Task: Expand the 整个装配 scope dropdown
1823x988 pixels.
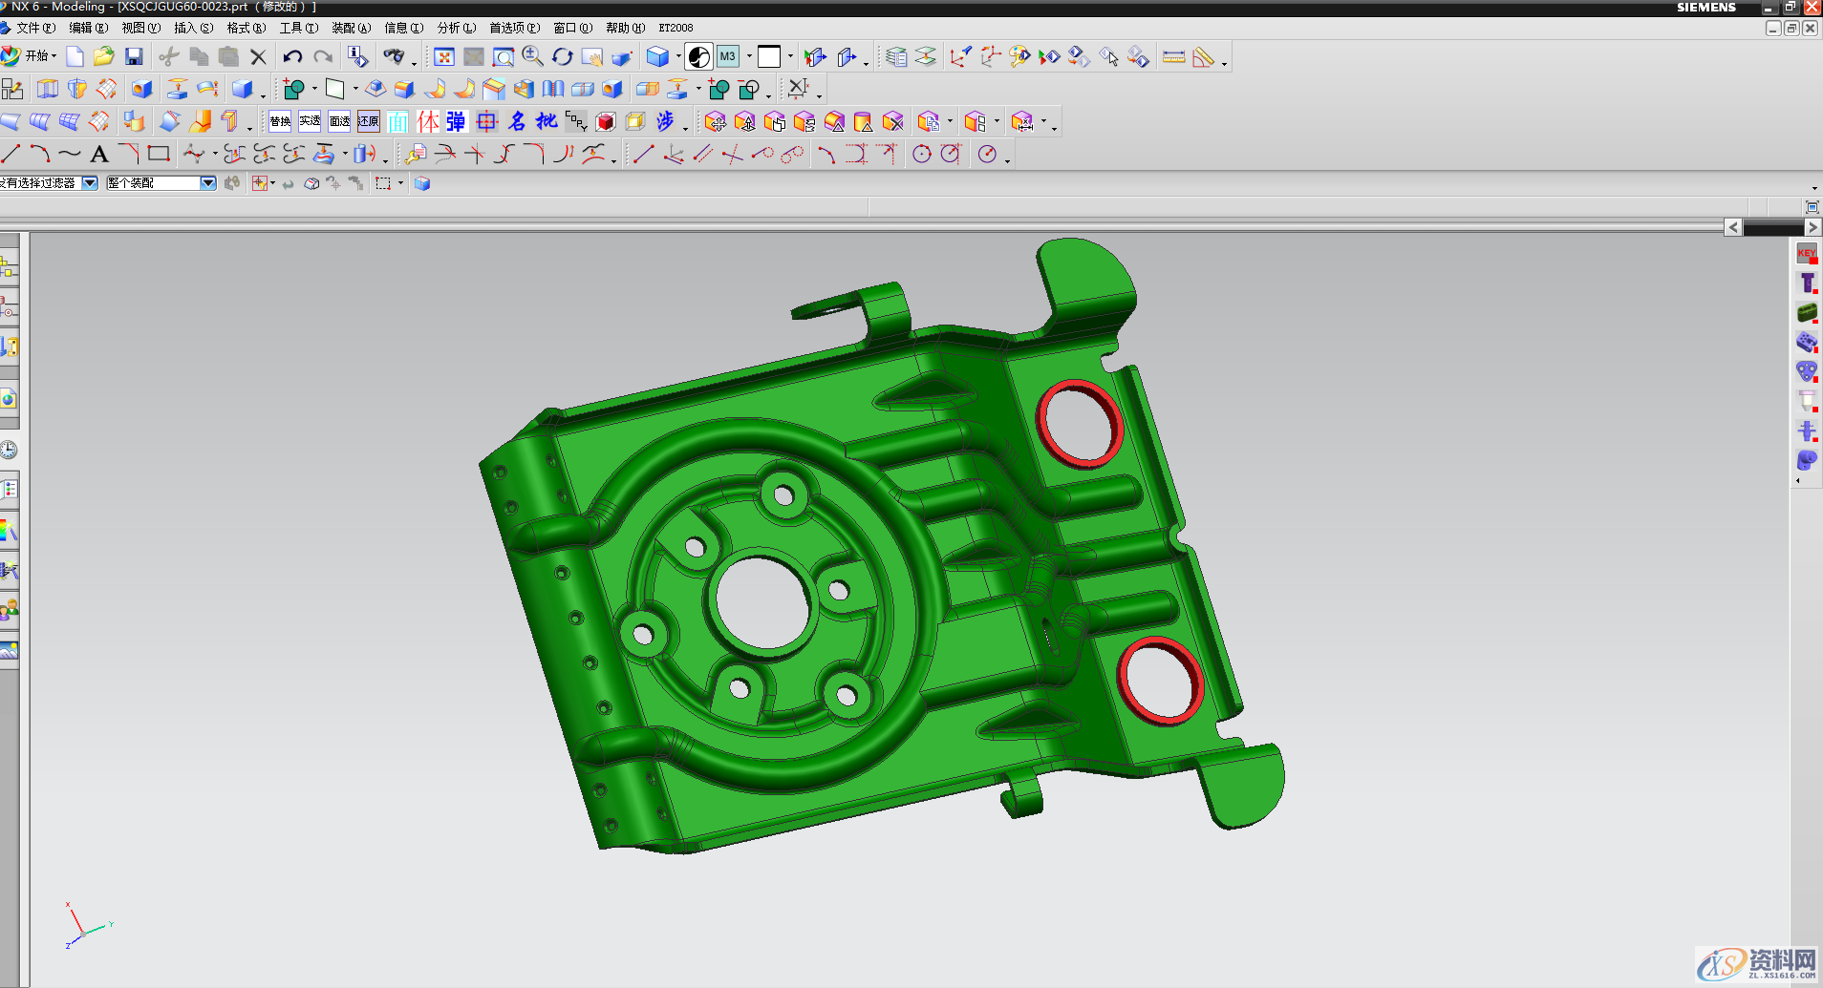Action: [x=207, y=183]
